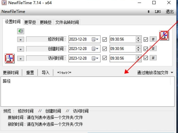Open the 创建时间 date calendar dropdown
The width and height of the screenshot is (178, 133).
[95, 49]
